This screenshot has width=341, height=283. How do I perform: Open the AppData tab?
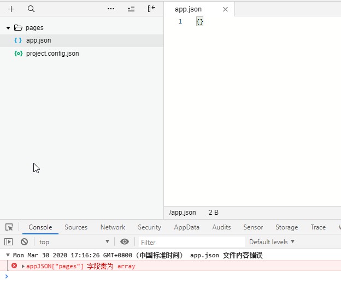(x=186, y=227)
